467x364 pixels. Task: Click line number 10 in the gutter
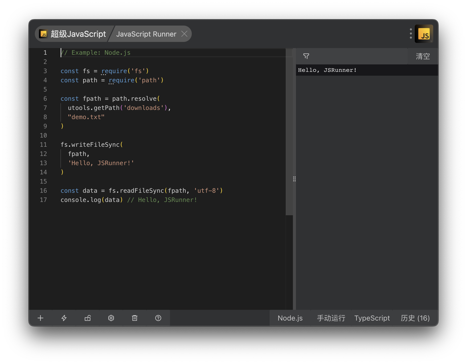(43, 135)
